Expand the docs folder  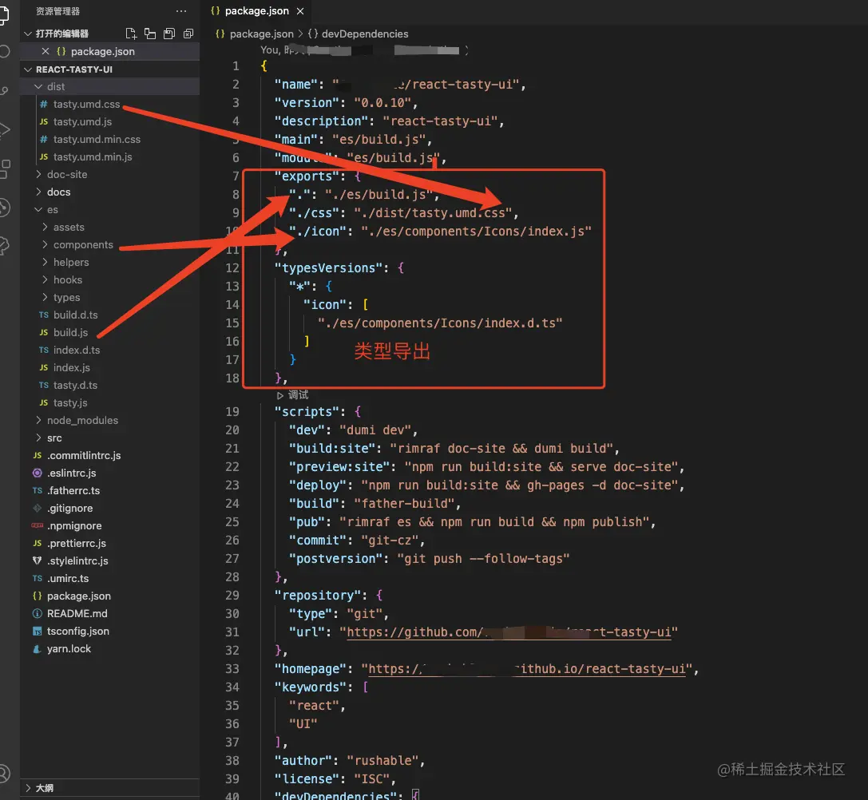click(38, 192)
